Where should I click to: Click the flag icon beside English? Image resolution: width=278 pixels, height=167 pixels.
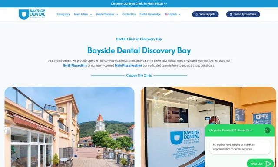click(166, 14)
